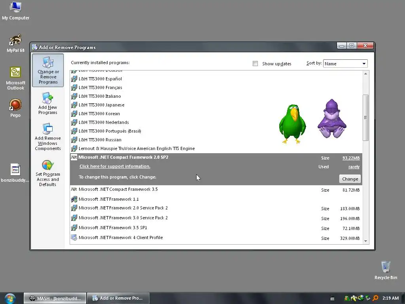The image size is (405, 304).
Task: Click the scrollbar up arrow
Action: [x=365, y=74]
